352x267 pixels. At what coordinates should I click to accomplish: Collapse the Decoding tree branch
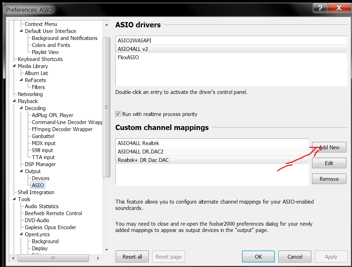pos(22,108)
